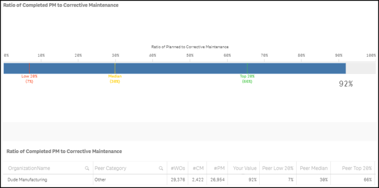379x188 pixels.
Task: Click the Peer Category column header
Action: point(110,169)
